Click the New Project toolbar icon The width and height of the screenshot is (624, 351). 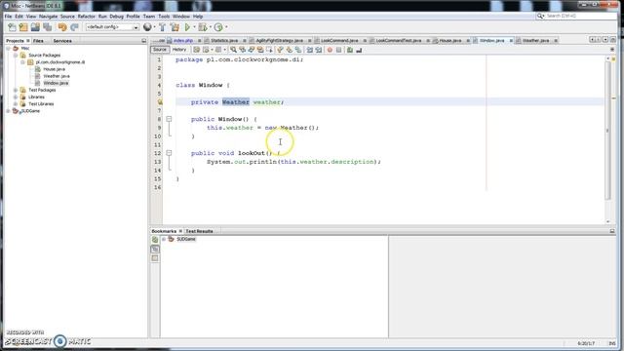[23, 27]
